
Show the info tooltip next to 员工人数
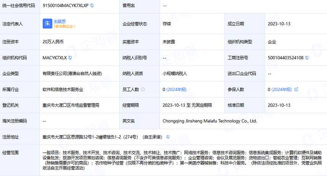[x=143, y=89]
